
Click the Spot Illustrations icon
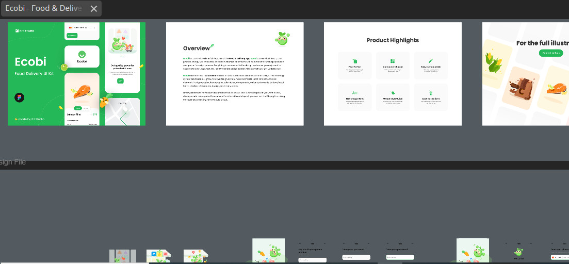tap(431, 93)
